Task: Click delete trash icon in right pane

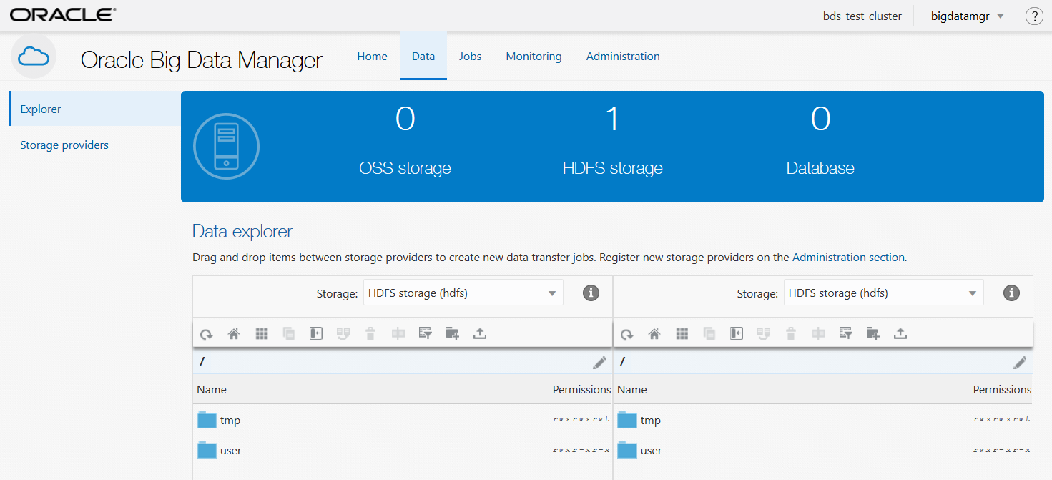Action: 791,333
